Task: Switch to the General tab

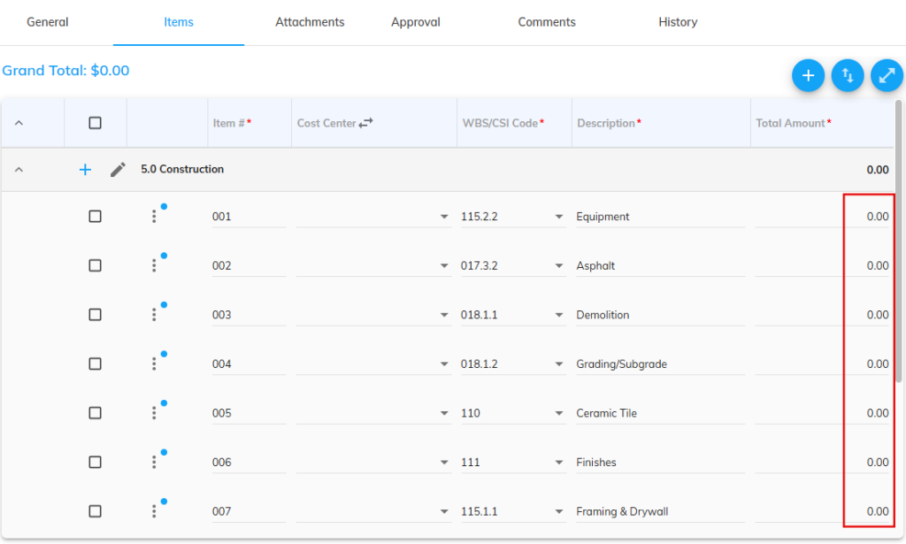Action: pos(48,22)
